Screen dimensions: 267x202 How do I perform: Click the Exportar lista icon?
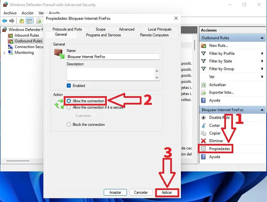tap(204, 92)
